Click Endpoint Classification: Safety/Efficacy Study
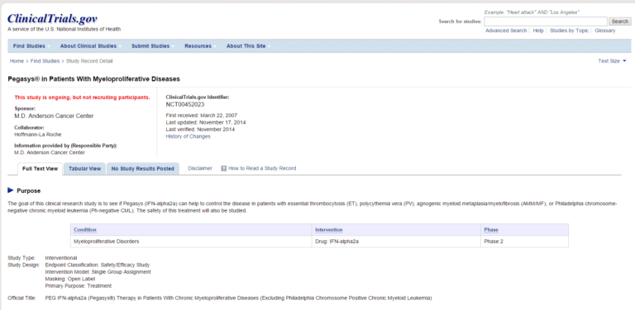The image size is (635, 310). point(98,265)
